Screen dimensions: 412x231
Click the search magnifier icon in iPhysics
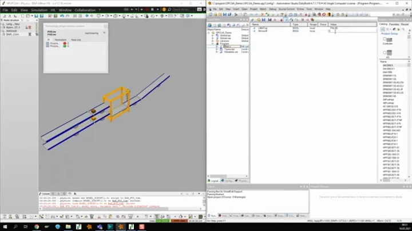pyautogui.click(x=169, y=10)
